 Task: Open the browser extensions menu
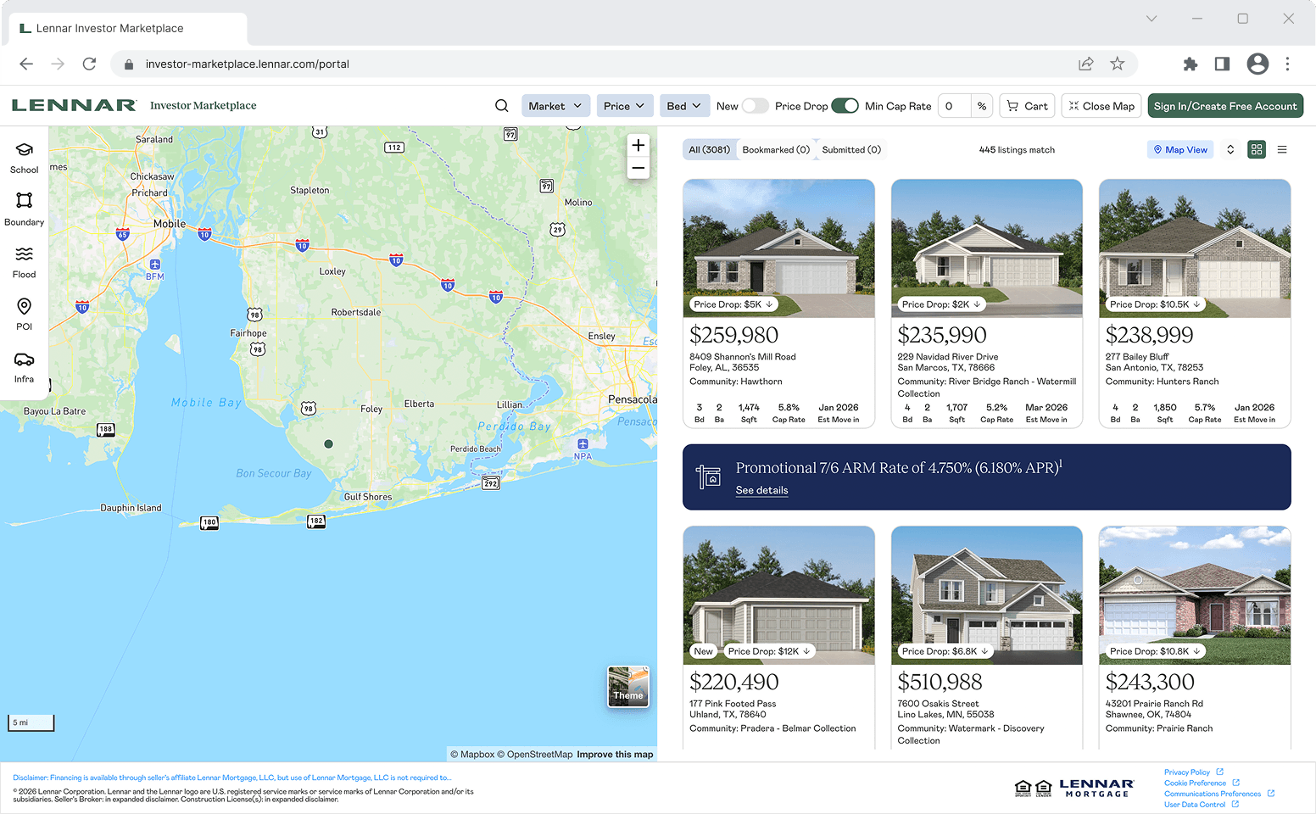click(x=1191, y=64)
